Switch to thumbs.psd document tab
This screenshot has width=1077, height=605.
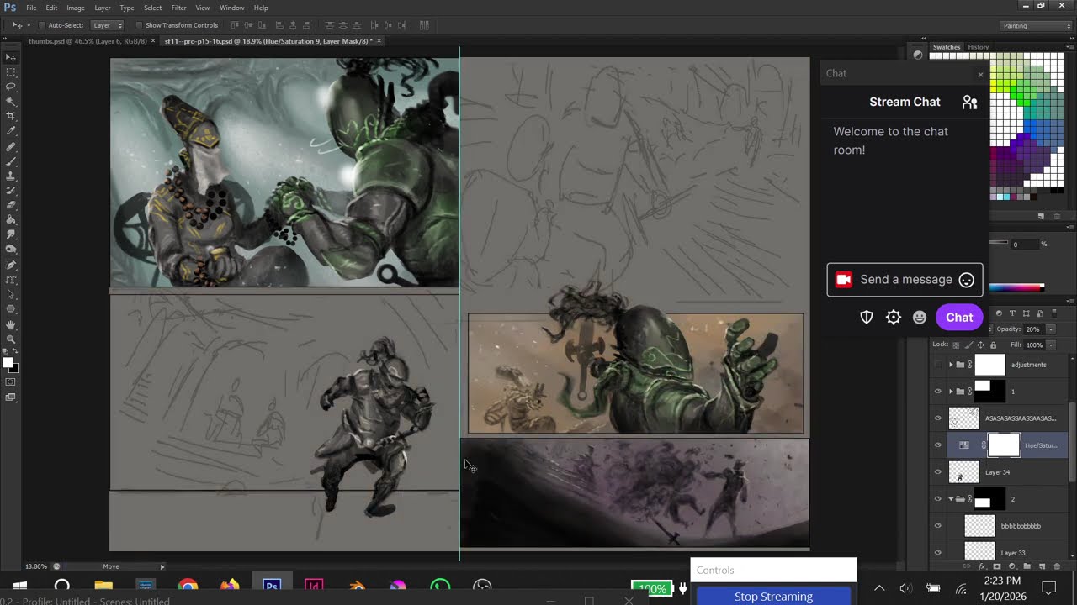(x=87, y=41)
